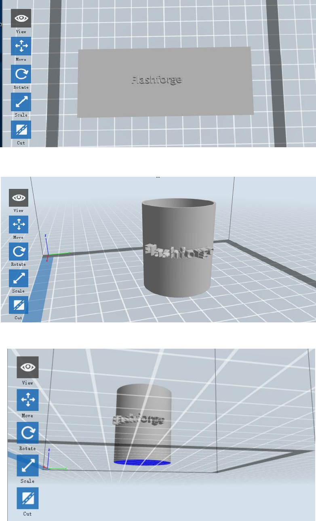The width and height of the screenshot is (316, 521).
Task: Click Cut icon in middle screenshot
Action: [19, 305]
